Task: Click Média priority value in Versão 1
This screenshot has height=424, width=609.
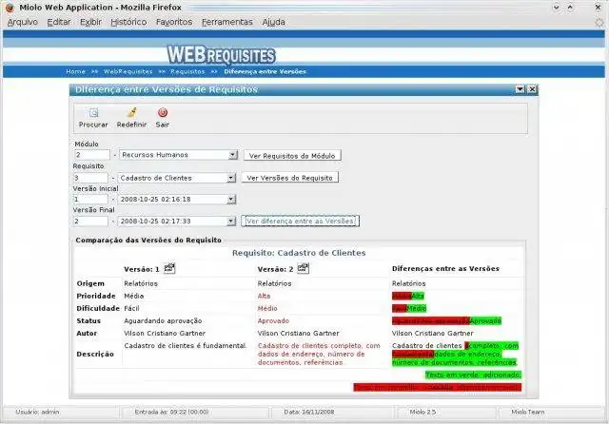Action: pos(133,296)
